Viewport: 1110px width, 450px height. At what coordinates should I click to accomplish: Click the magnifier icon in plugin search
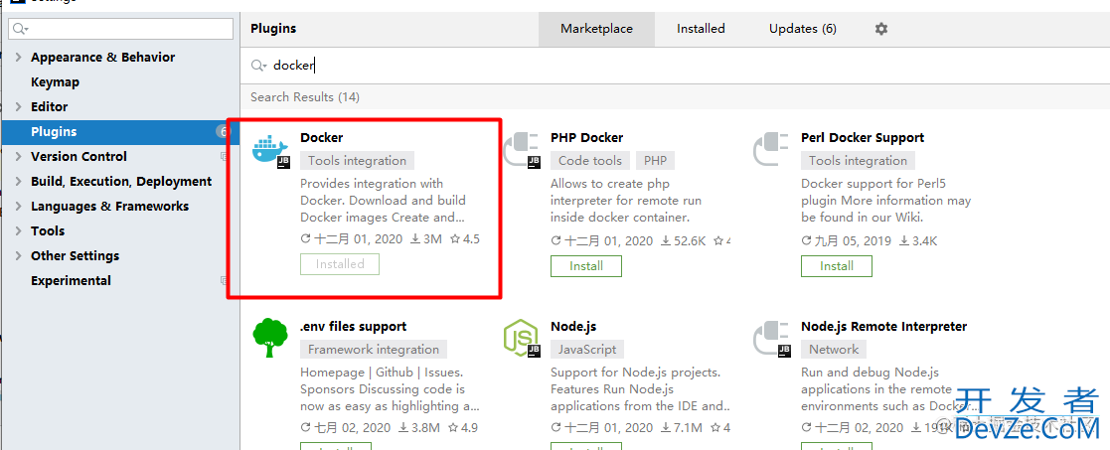click(259, 66)
